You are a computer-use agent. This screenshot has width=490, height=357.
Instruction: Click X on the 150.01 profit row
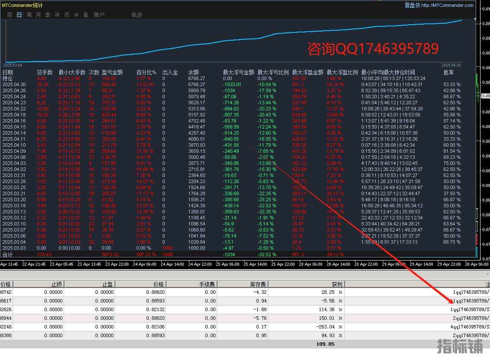[340, 318]
